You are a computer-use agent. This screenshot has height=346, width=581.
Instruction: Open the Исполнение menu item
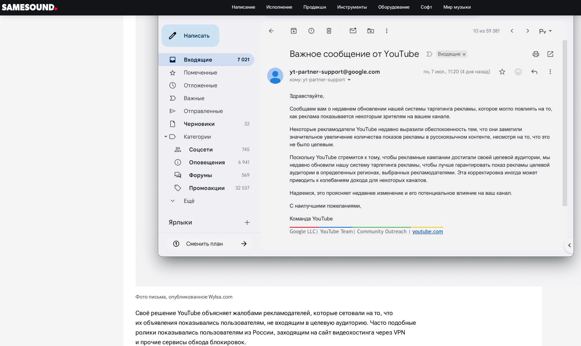tap(279, 7)
